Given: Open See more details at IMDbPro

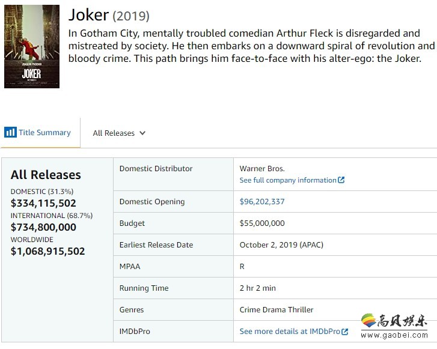Looking at the screenshot, I should click(294, 332).
